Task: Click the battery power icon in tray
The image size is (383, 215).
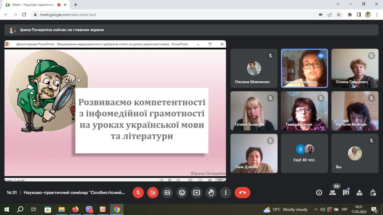Action: [336, 209]
